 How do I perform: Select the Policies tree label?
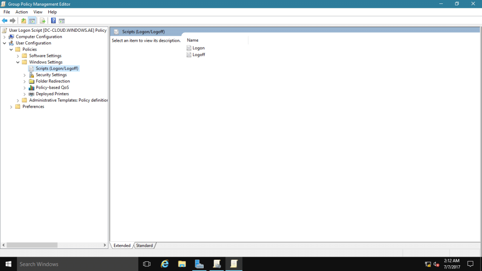coord(30,50)
